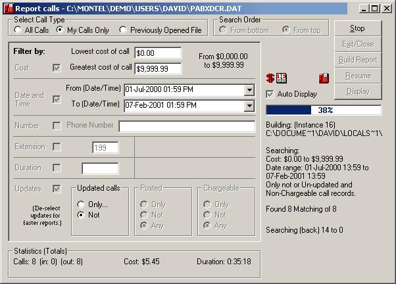The width and height of the screenshot is (396, 284).
Task: Click the 'Cost: $5.45' statistic
Action: tap(141, 262)
